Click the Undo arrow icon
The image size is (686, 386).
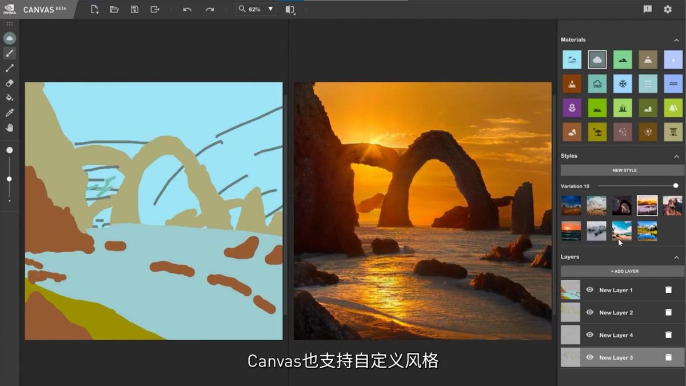pyautogui.click(x=187, y=9)
